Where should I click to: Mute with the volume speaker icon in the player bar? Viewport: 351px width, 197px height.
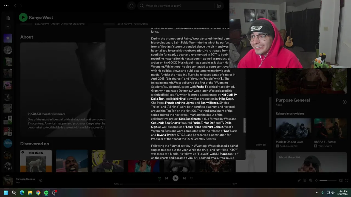click(316, 180)
